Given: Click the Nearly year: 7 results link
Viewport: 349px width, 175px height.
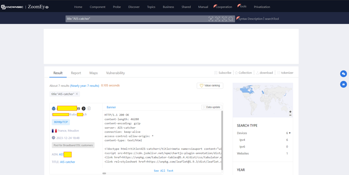Looking at the screenshot, I should (x=85, y=86).
